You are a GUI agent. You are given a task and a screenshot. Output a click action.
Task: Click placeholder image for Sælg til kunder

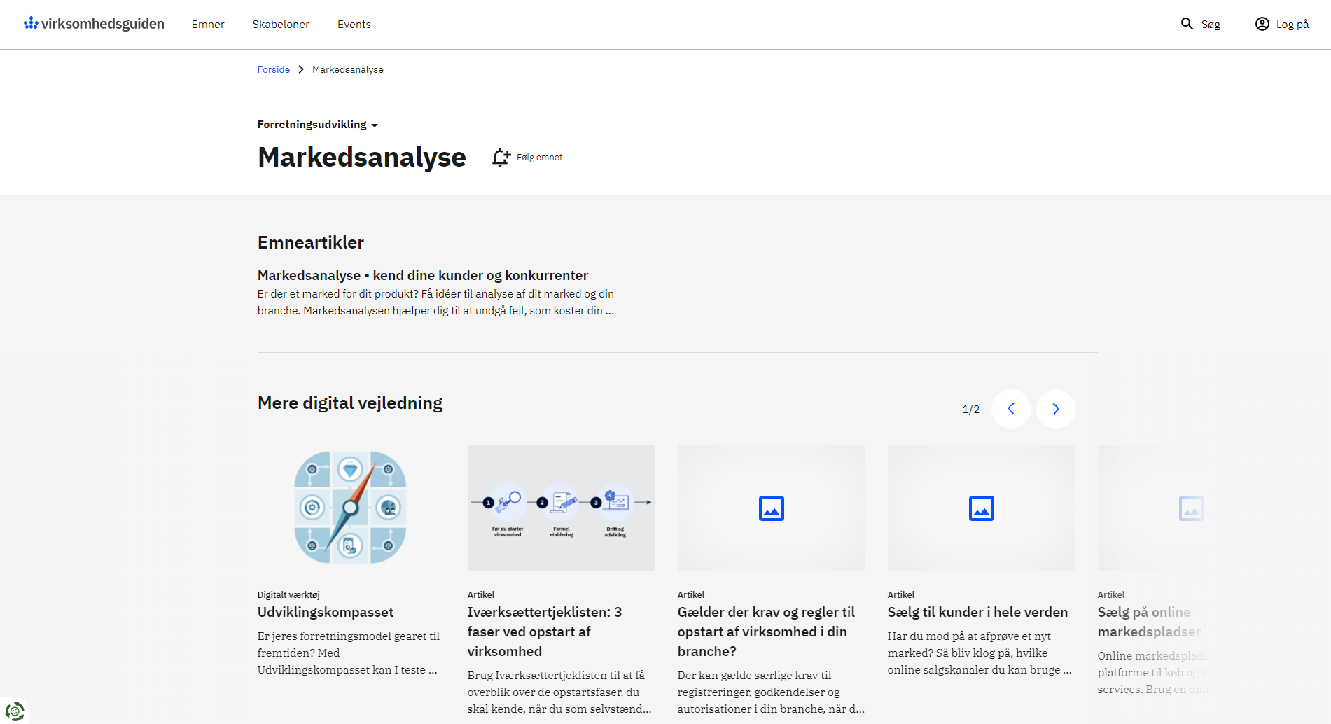click(981, 508)
